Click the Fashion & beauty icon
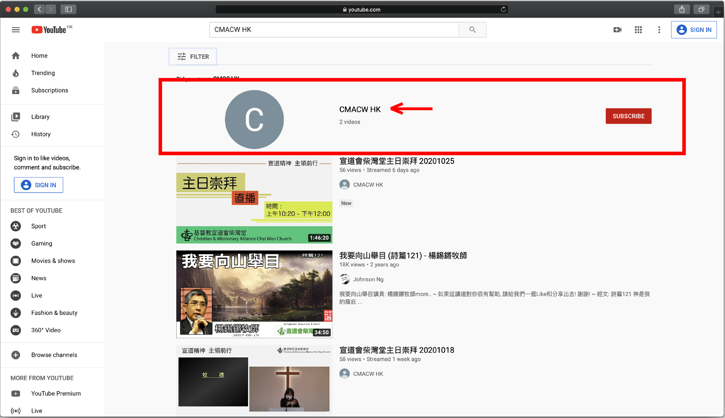Viewport: 725px width, 418px height. tap(16, 313)
